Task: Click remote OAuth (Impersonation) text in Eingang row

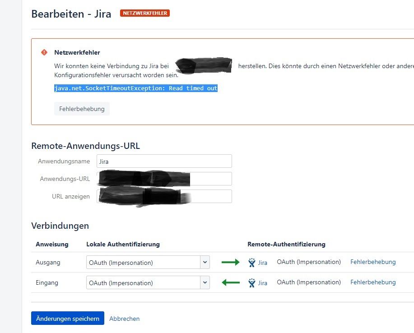Action: click(x=309, y=282)
